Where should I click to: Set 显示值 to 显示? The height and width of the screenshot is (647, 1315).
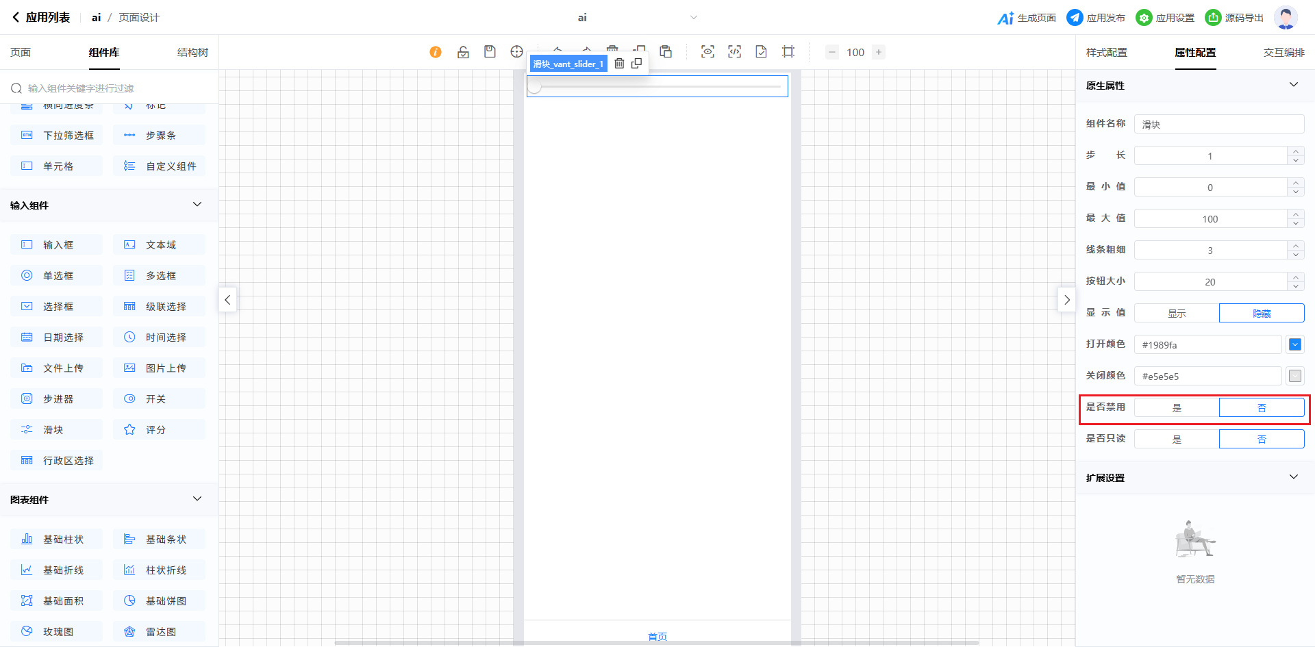[x=1177, y=314]
